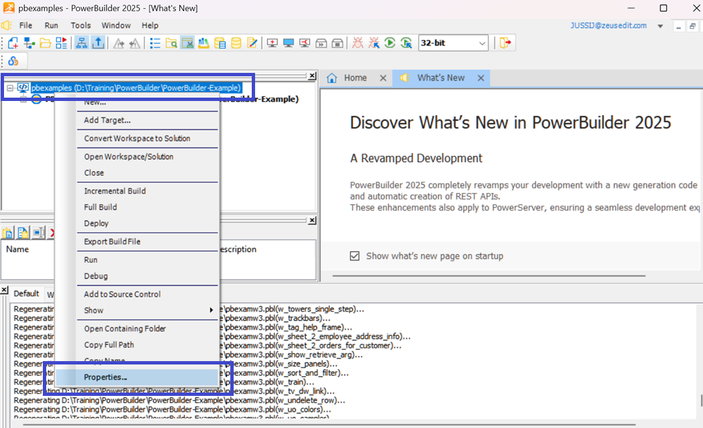Uncheck Show what's new page on startup

355,256
